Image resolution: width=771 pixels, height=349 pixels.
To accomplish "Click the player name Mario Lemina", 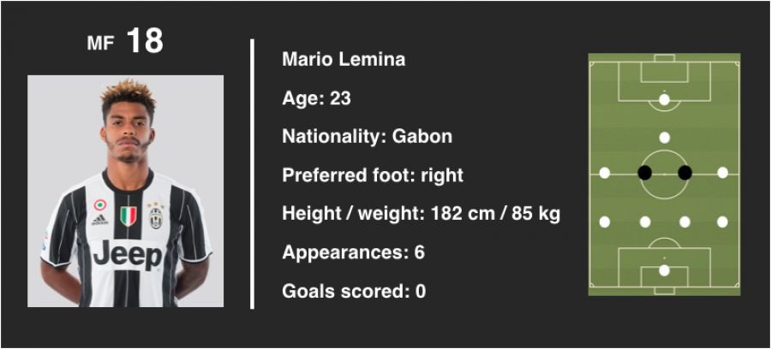I will [x=344, y=60].
